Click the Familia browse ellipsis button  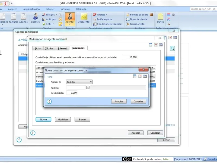coord(88,87)
